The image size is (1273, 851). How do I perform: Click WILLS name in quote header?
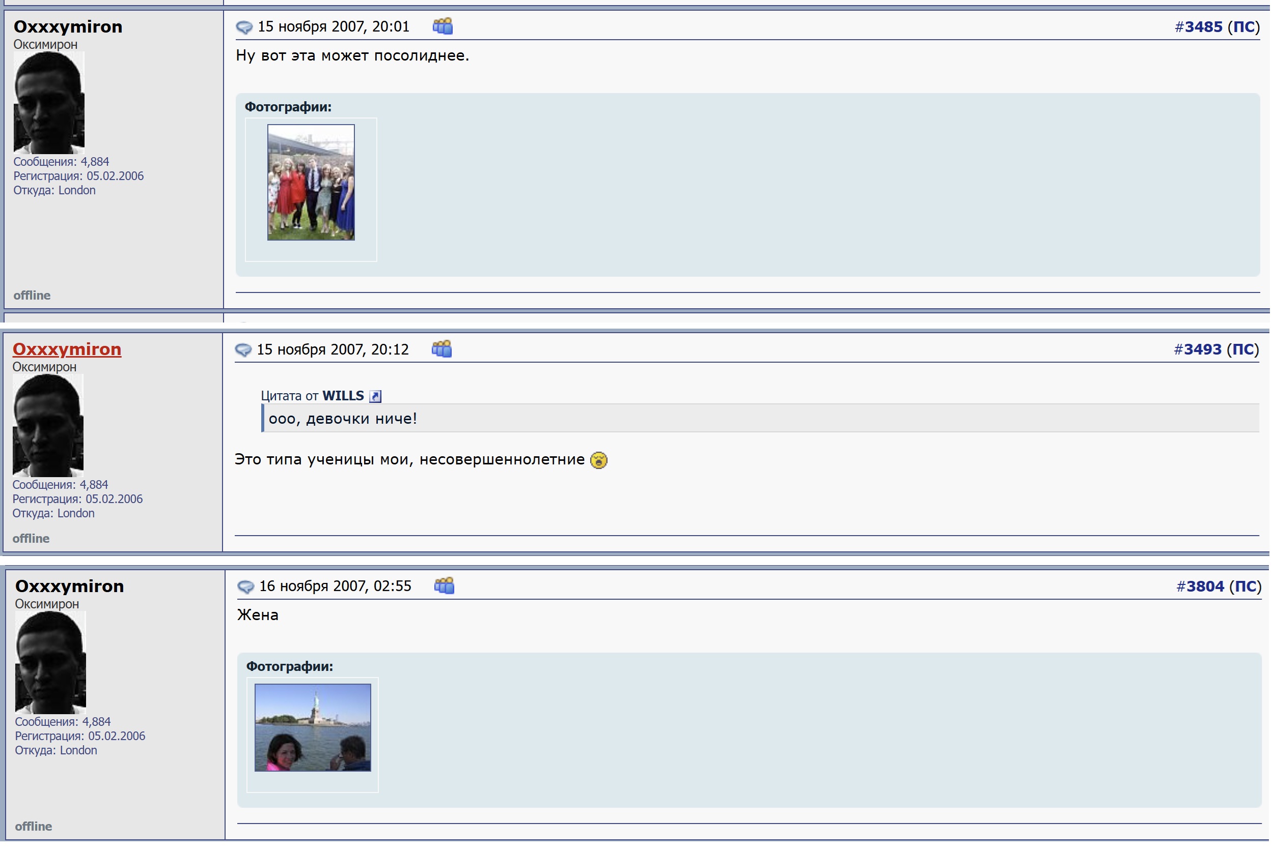pyautogui.click(x=343, y=396)
